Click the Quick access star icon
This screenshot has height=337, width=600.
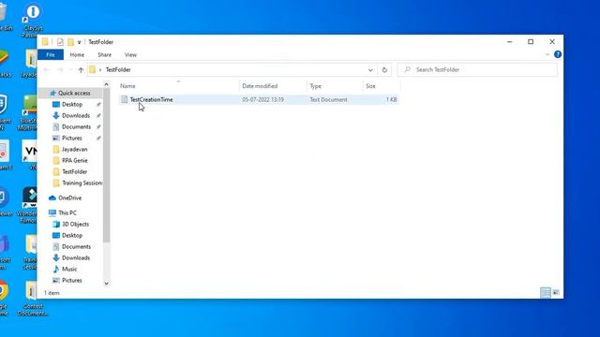pos(53,94)
